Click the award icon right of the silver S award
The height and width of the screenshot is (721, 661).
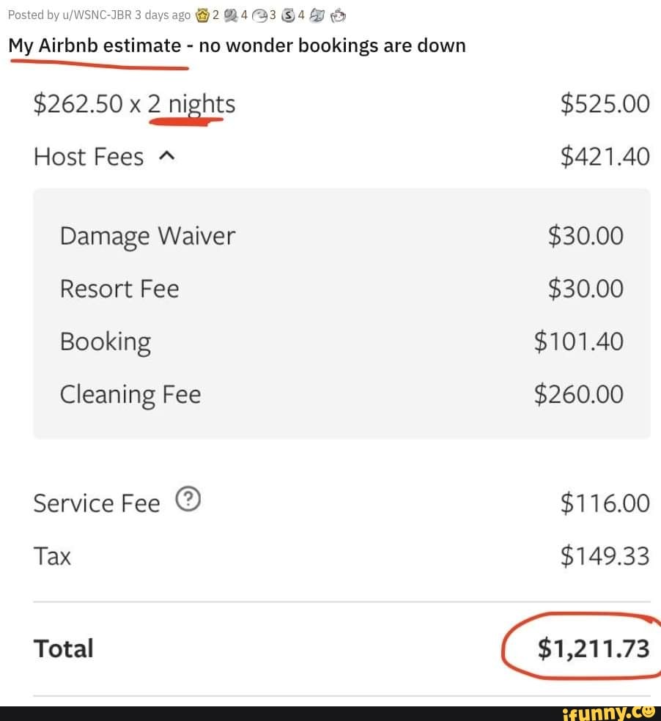[x=317, y=15]
